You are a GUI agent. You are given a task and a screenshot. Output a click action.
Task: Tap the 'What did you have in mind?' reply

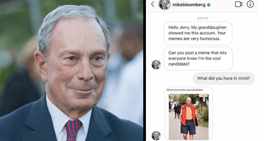[224, 78]
